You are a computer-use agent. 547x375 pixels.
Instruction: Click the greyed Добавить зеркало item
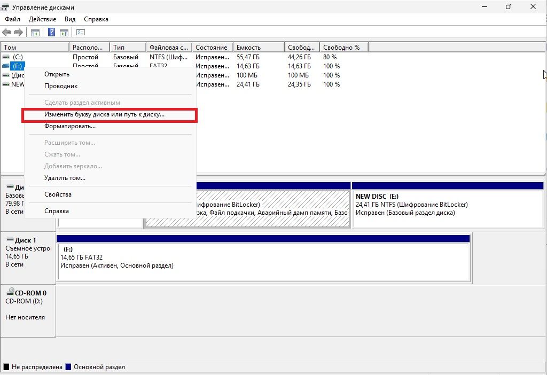point(110,166)
